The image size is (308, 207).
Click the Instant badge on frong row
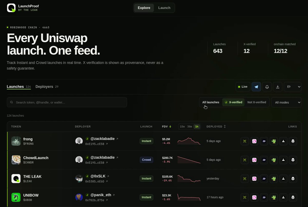coord(147,141)
